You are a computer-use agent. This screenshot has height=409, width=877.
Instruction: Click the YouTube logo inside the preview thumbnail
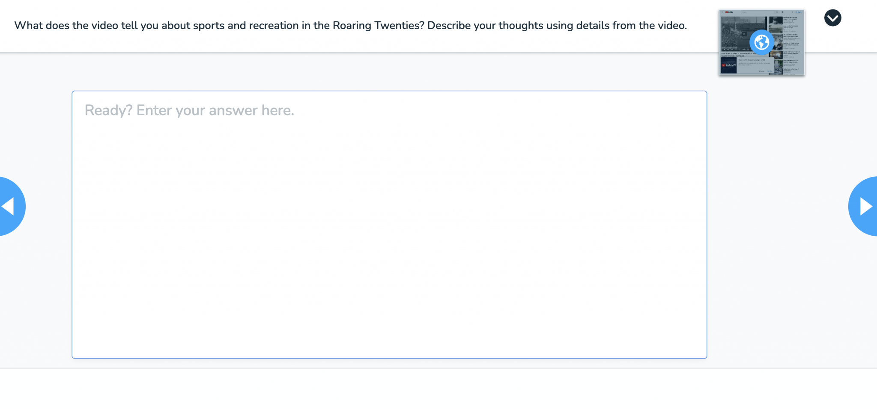[x=729, y=12]
